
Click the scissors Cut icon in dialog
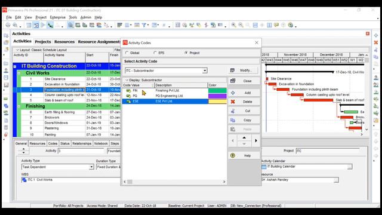pos(233,111)
